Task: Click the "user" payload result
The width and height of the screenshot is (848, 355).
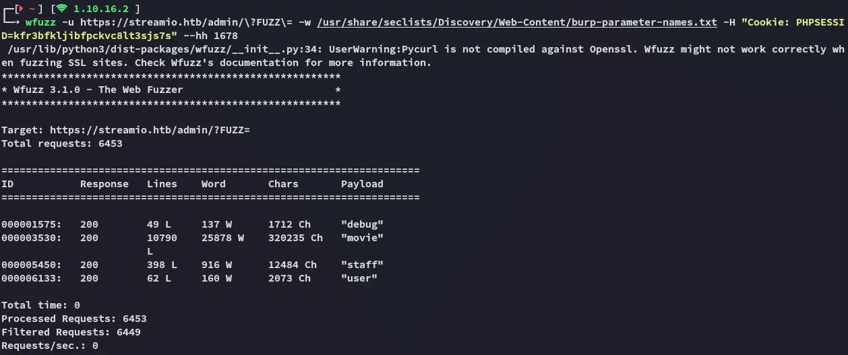Action: (359, 278)
